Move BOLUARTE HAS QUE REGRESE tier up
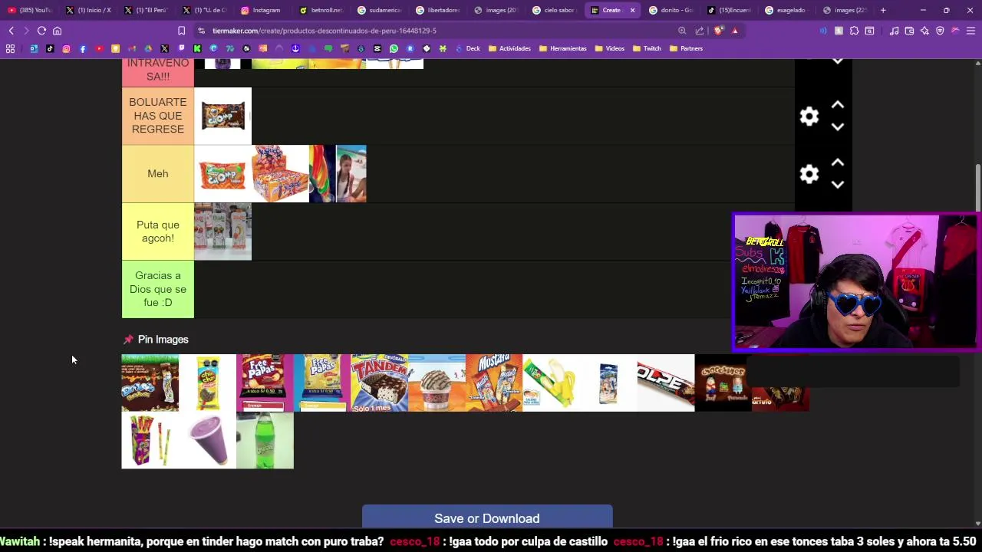982x552 pixels. point(838,105)
